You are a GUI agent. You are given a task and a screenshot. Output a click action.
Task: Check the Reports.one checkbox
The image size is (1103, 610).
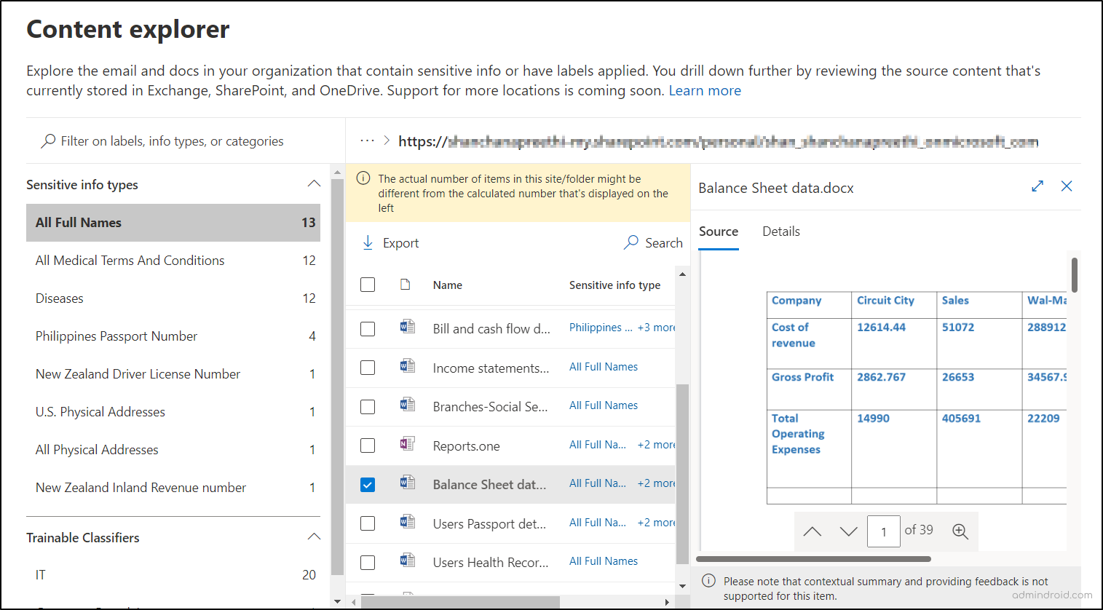point(368,445)
